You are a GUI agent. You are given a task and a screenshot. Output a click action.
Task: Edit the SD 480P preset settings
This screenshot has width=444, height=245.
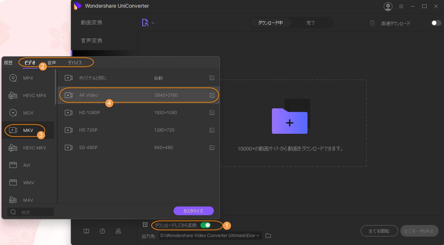(x=212, y=148)
